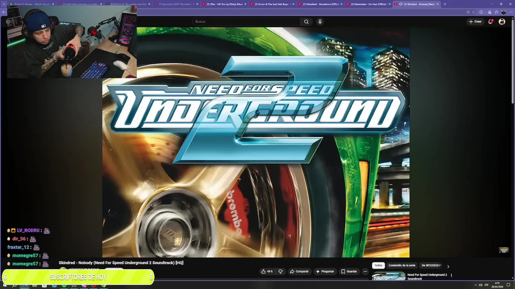Focus the Buscar search field
This screenshot has height=289, width=515.
coord(246,22)
